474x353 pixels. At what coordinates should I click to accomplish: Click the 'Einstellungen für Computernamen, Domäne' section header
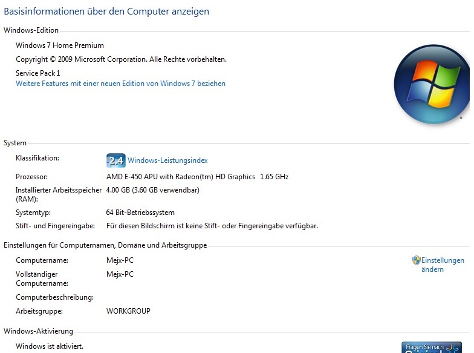pyautogui.click(x=105, y=245)
